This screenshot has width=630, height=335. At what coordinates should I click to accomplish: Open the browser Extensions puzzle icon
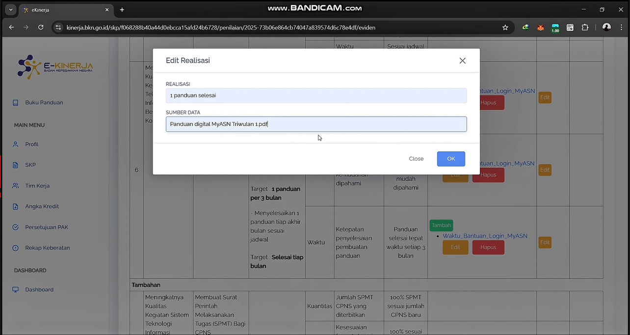(585, 27)
